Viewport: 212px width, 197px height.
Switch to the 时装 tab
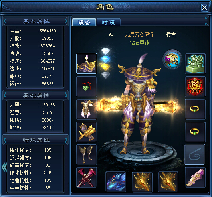(x=109, y=22)
